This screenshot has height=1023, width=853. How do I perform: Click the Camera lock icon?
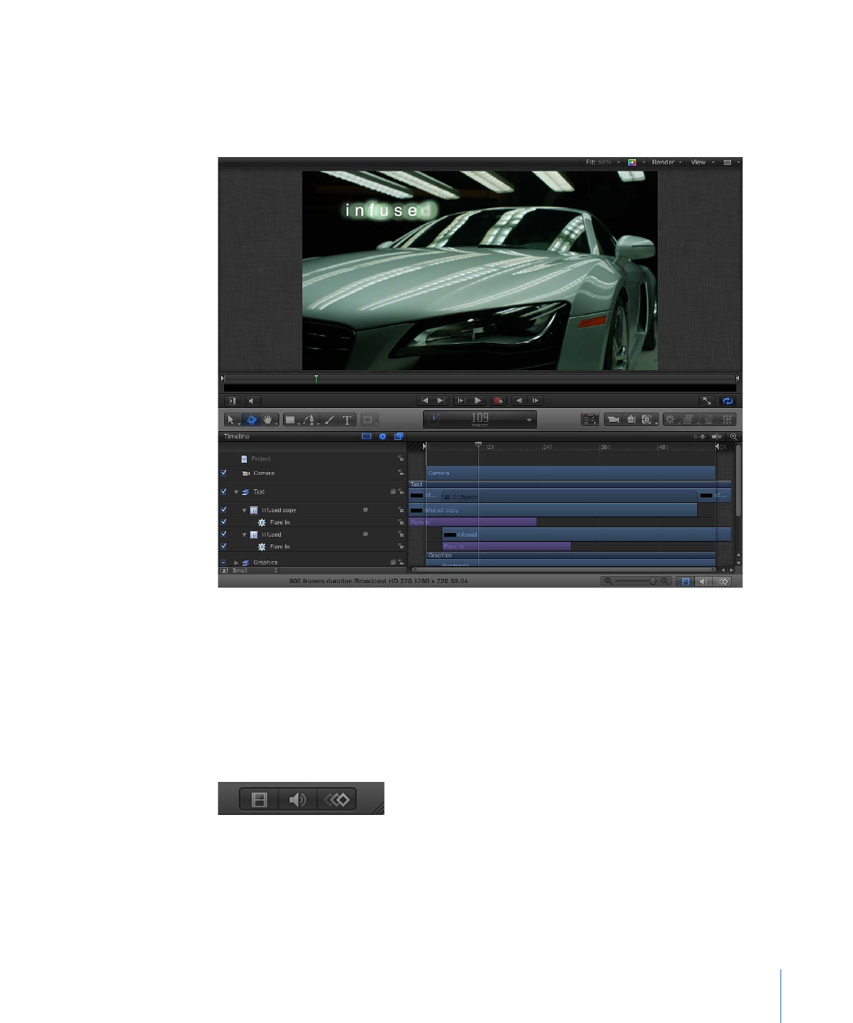coord(401,473)
